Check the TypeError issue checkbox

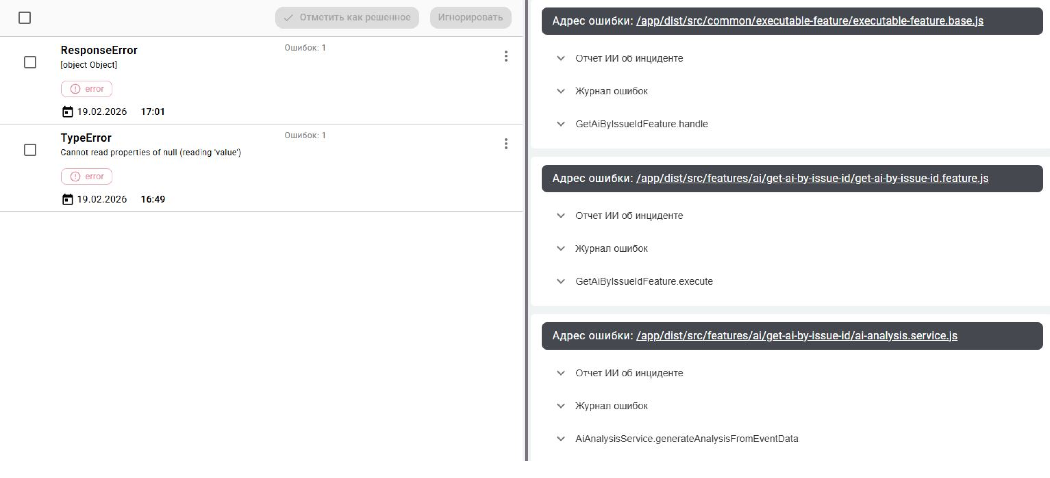[x=30, y=150]
